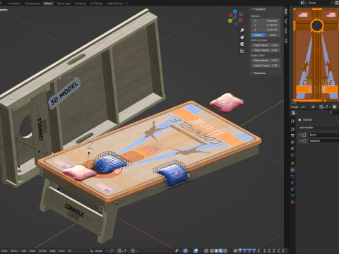Click the pan hand viewport icon
Image resolution: width=339 pixels, height=254 pixels.
[x=242, y=37]
